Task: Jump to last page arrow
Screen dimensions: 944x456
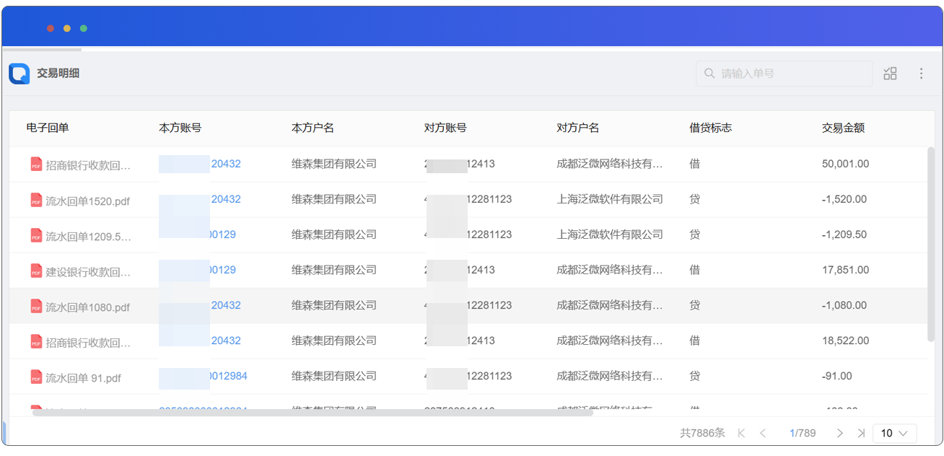Action: pyautogui.click(x=861, y=433)
